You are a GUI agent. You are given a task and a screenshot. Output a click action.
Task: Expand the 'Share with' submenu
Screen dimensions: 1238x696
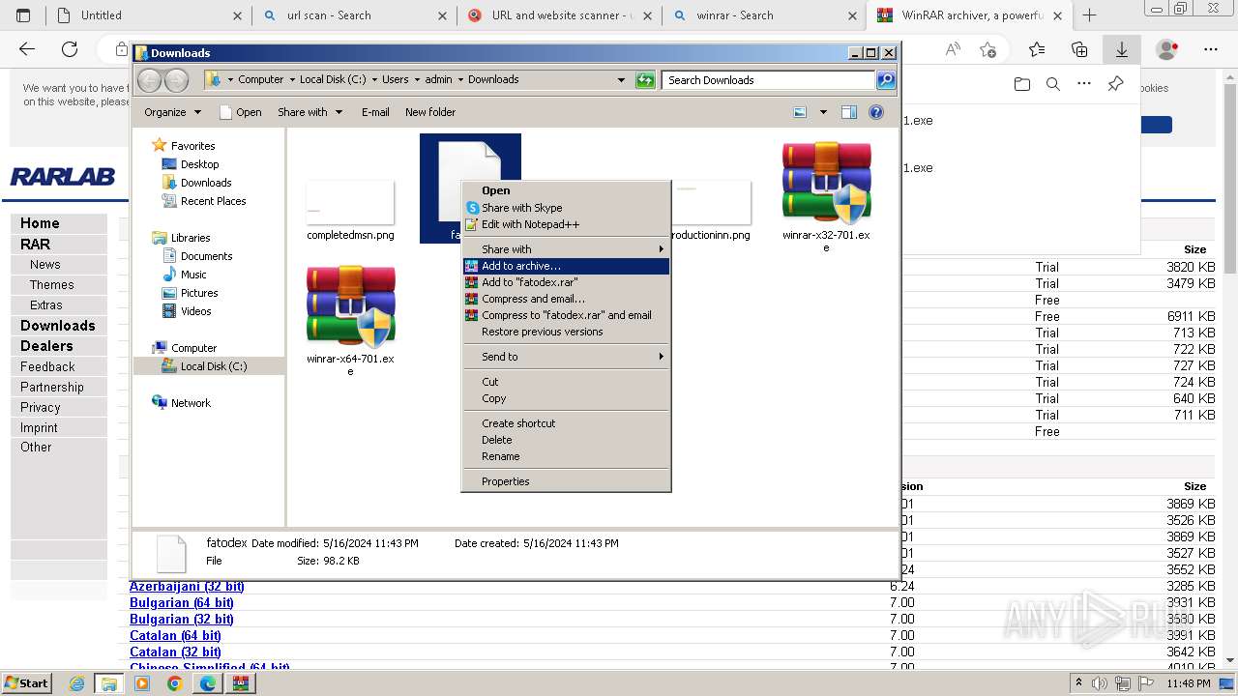click(x=566, y=249)
